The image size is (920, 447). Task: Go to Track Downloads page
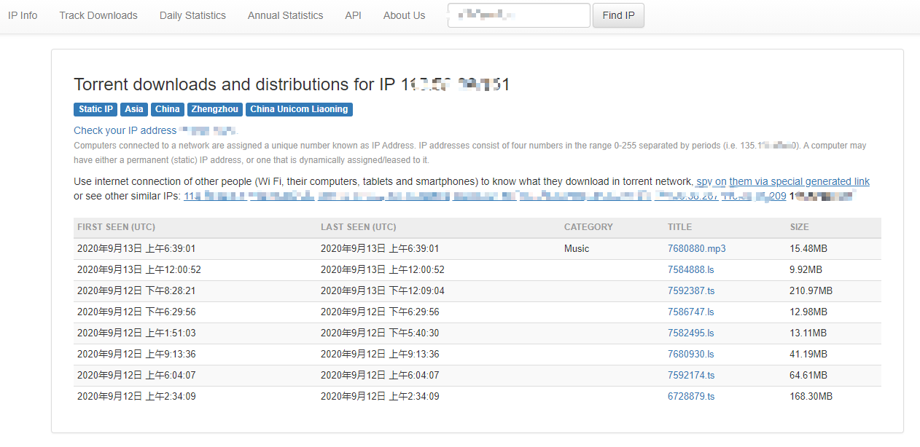coord(98,15)
